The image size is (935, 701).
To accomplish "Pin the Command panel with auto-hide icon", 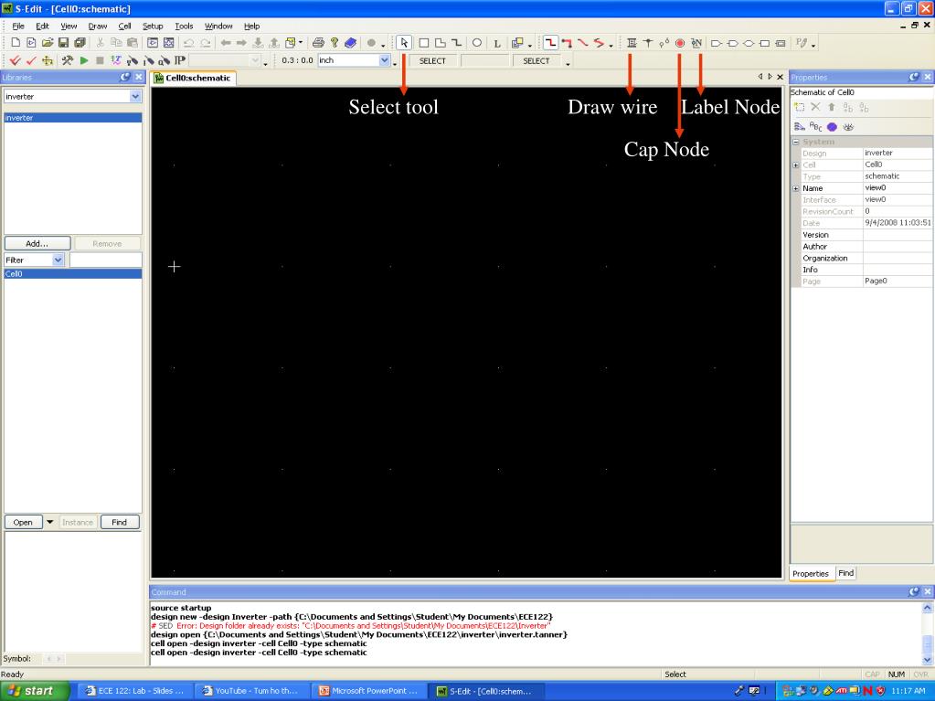I will point(914,591).
